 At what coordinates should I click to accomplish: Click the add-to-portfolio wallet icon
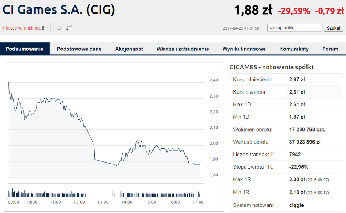[69, 28]
